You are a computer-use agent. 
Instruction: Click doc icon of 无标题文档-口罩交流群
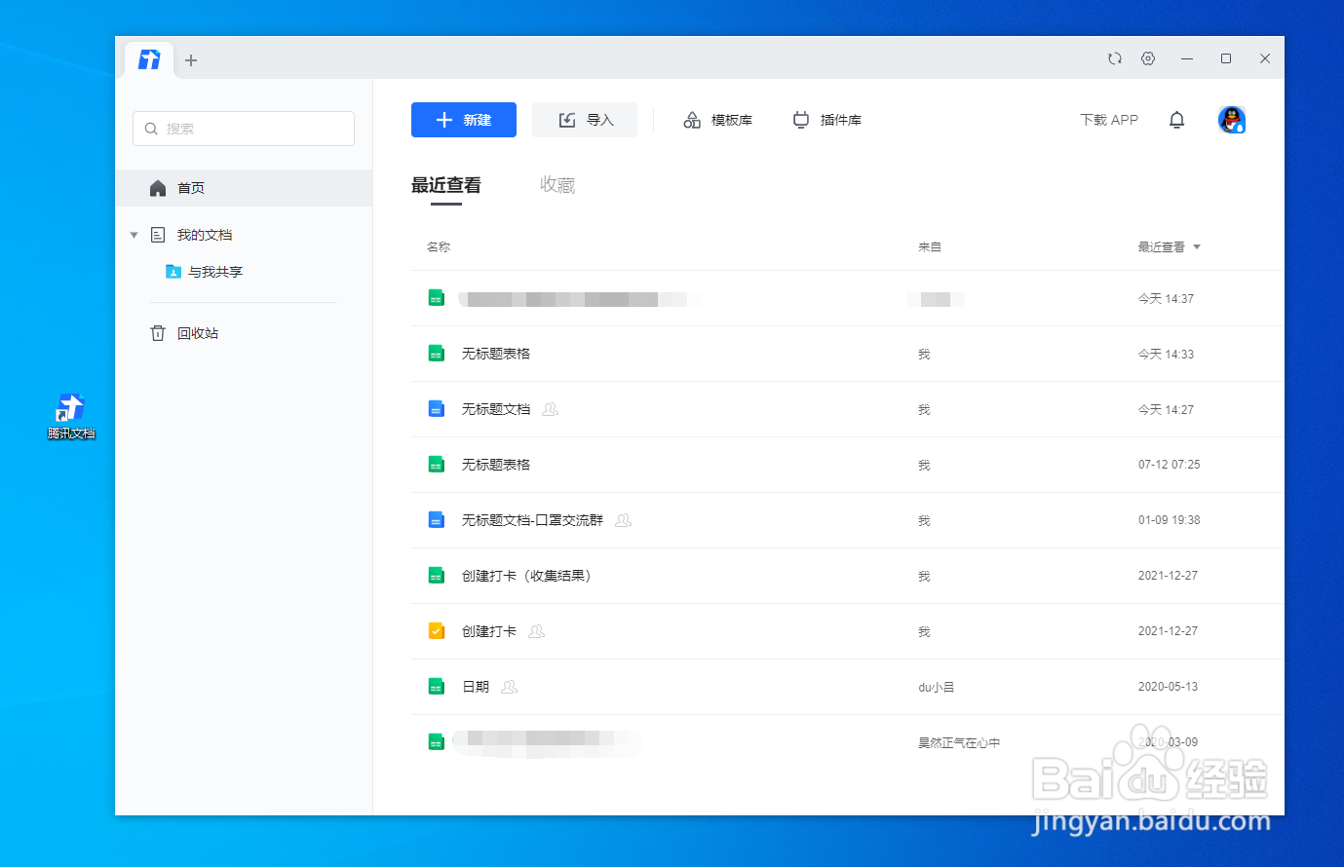coord(437,520)
